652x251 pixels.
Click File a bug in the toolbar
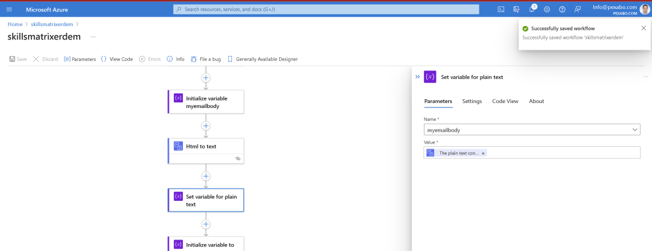(205, 59)
